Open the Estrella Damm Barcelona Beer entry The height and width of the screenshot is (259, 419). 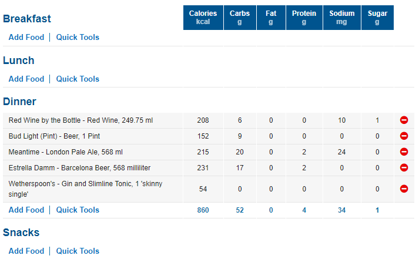[x=79, y=168]
